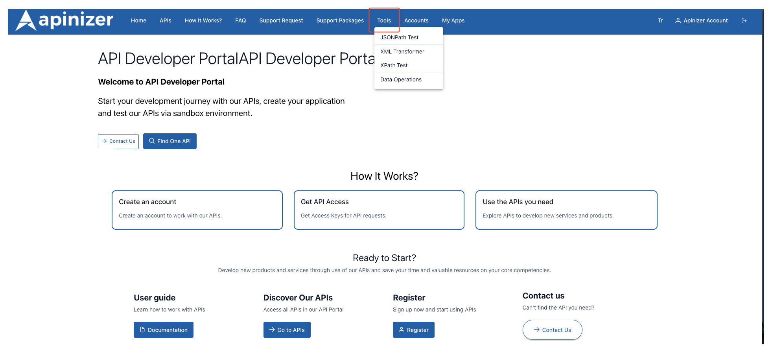This screenshot has height=352, width=772.
Task: Open Data Operations from Tools menu
Action: 401,79
